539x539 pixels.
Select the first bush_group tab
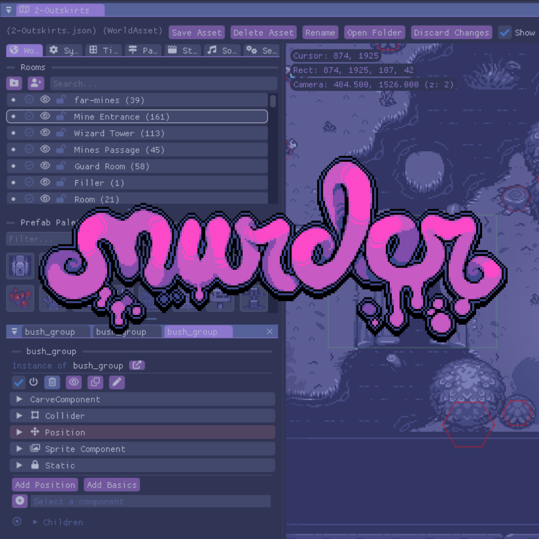tap(50, 332)
